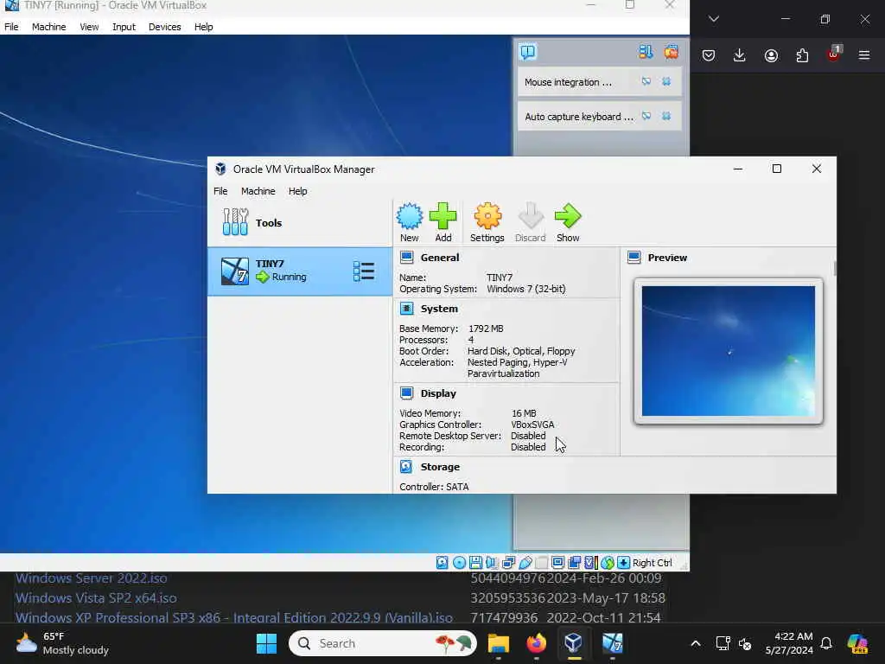Open details of Auto capture keyboard notification
Image resolution: width=885 pixels, height=664 pixels.
646,117
